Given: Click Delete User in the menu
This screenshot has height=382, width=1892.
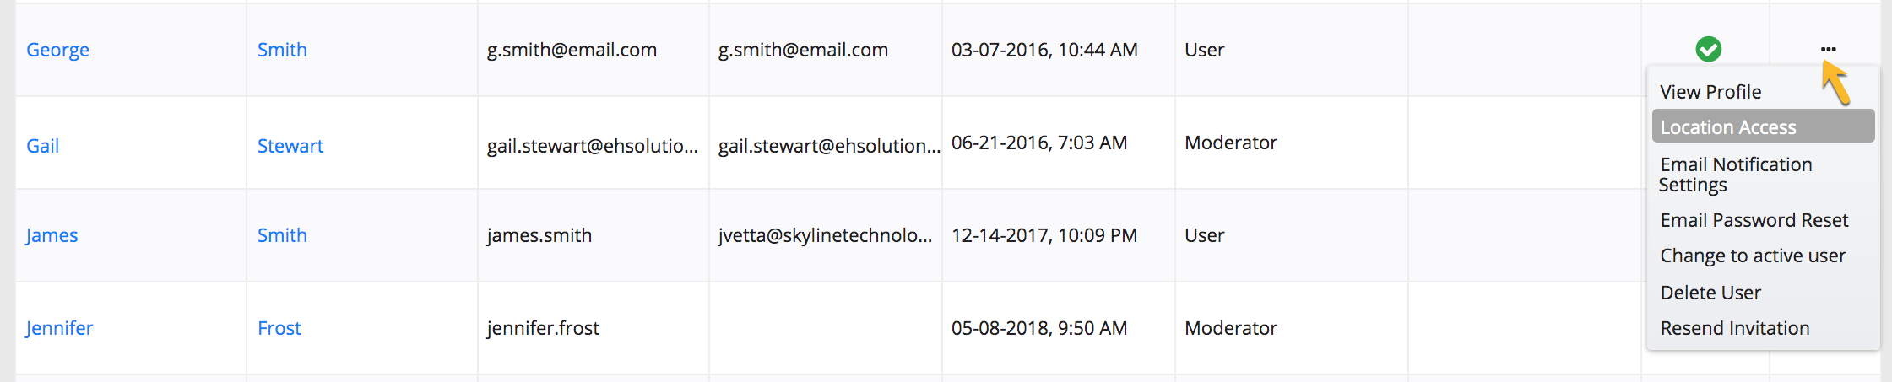Looking at the screenshot, I should pyautogui.click(x=1710, y=293).
